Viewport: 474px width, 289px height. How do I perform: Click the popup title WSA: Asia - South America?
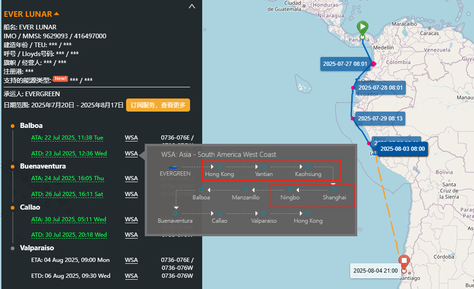click(219, 155)
